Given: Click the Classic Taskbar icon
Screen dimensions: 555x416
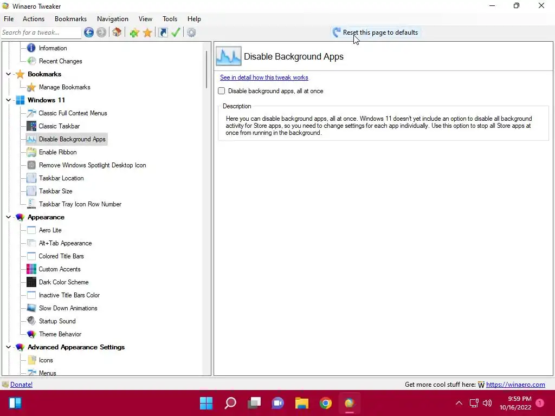Looking at the screenshot, I should point(31,126).
